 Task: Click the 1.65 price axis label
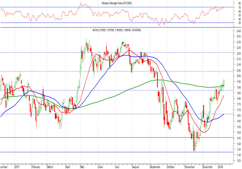(239, 116)
